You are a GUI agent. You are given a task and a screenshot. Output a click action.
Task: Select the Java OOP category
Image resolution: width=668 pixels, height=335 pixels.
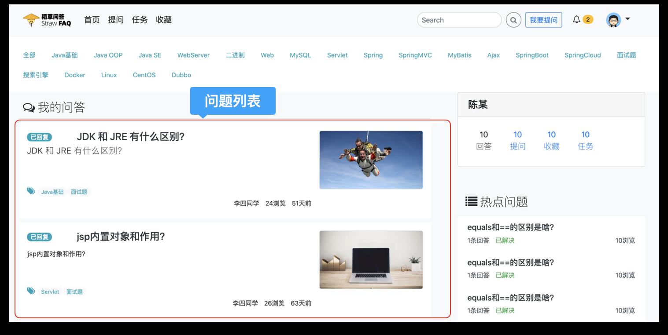pyautogui.click(x=108, y=55)
